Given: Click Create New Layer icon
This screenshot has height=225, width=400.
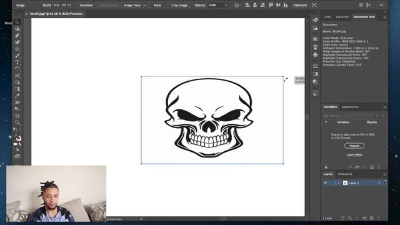Looking at the screenshot, I should 372,218.
